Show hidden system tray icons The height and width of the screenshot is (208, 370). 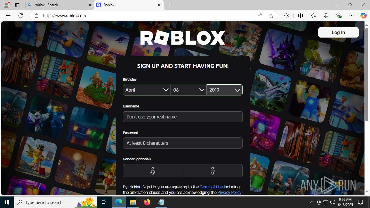(312, 202)
